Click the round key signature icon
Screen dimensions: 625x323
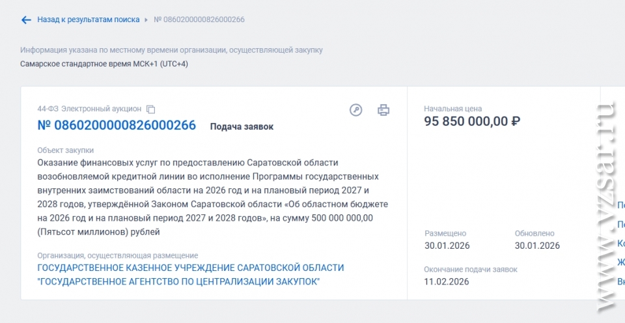[355, 109]
